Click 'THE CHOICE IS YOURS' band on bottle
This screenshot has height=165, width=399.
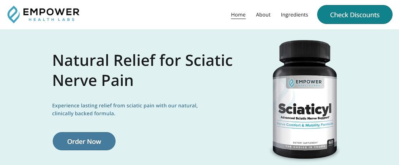pos(305,147)
